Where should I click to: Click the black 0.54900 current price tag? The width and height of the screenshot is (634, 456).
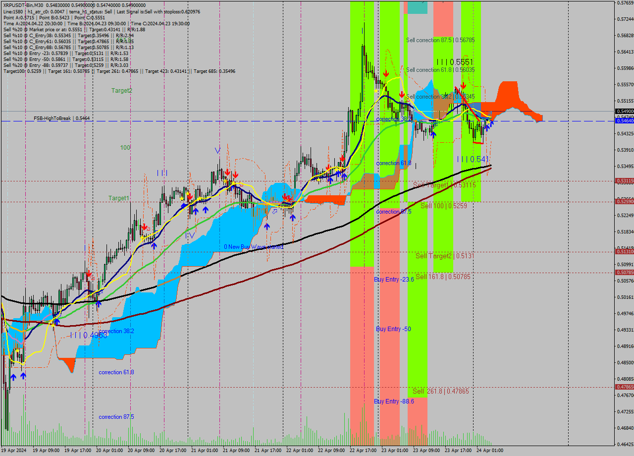click(x=624, y=112)
